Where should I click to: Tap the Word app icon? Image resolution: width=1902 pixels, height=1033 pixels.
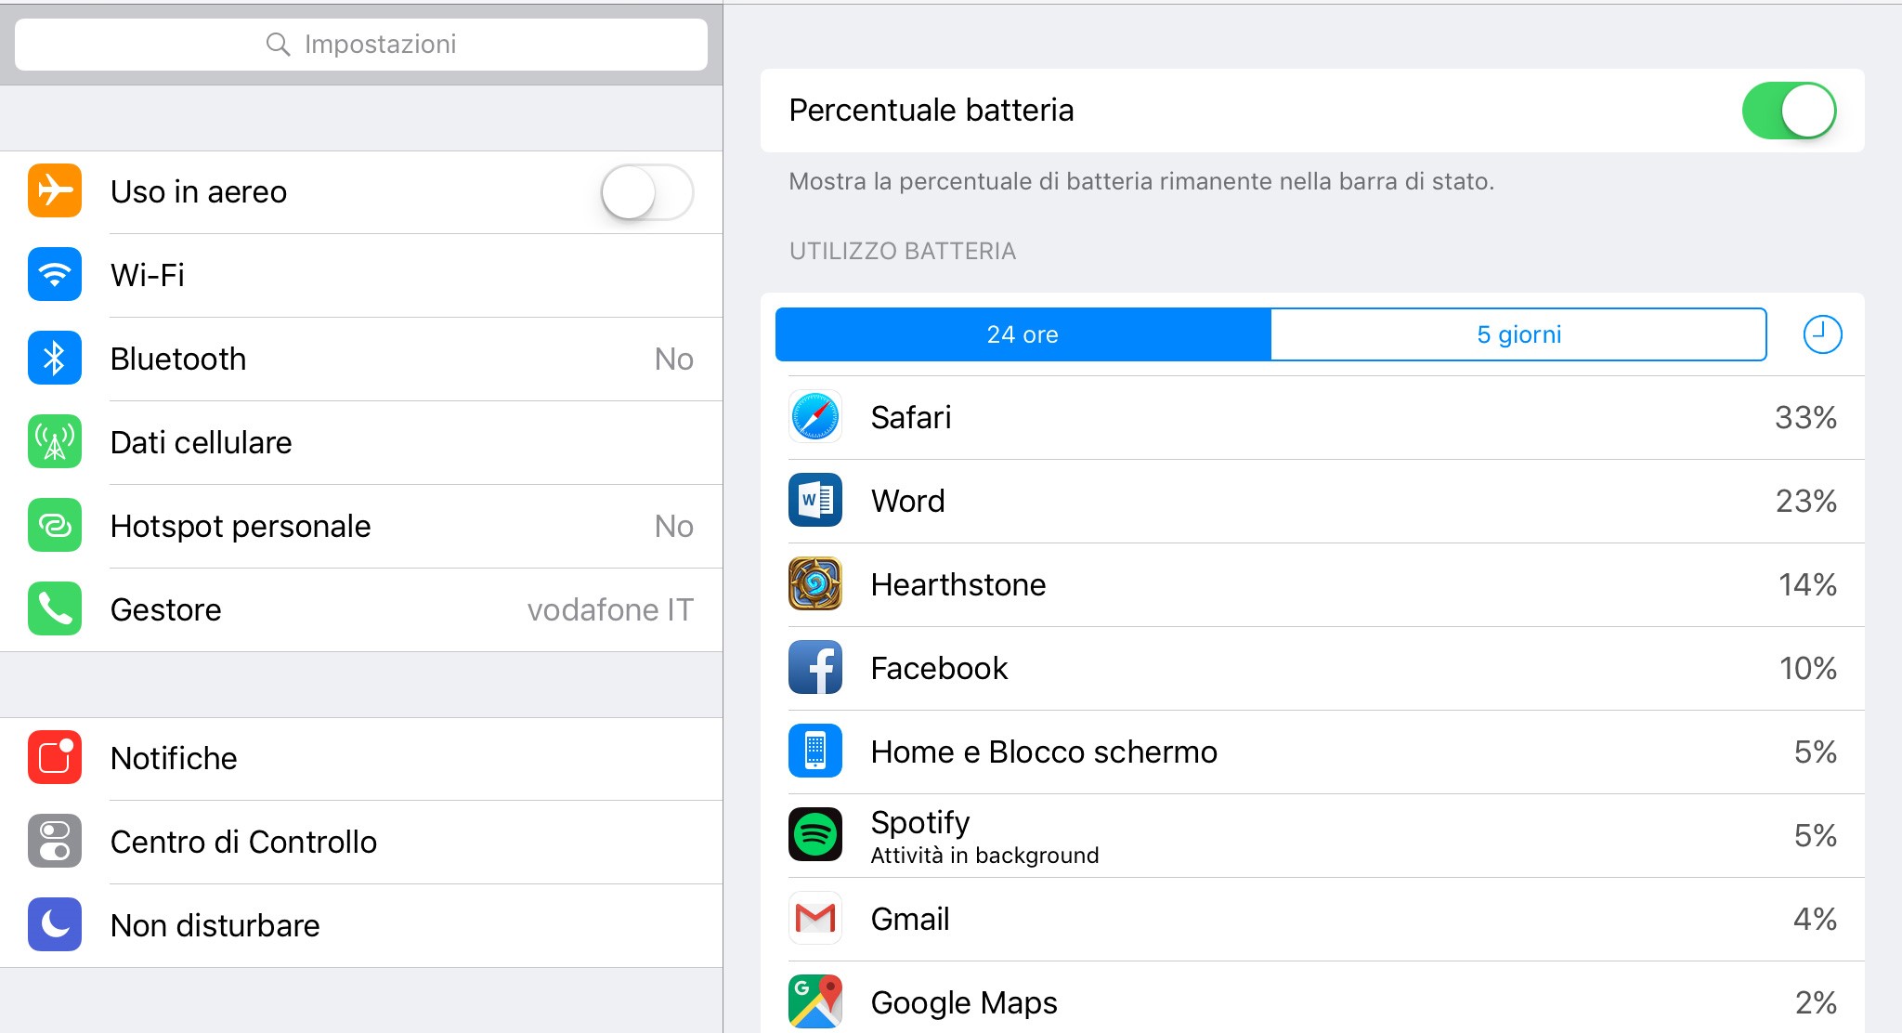(x=815, y=500)
